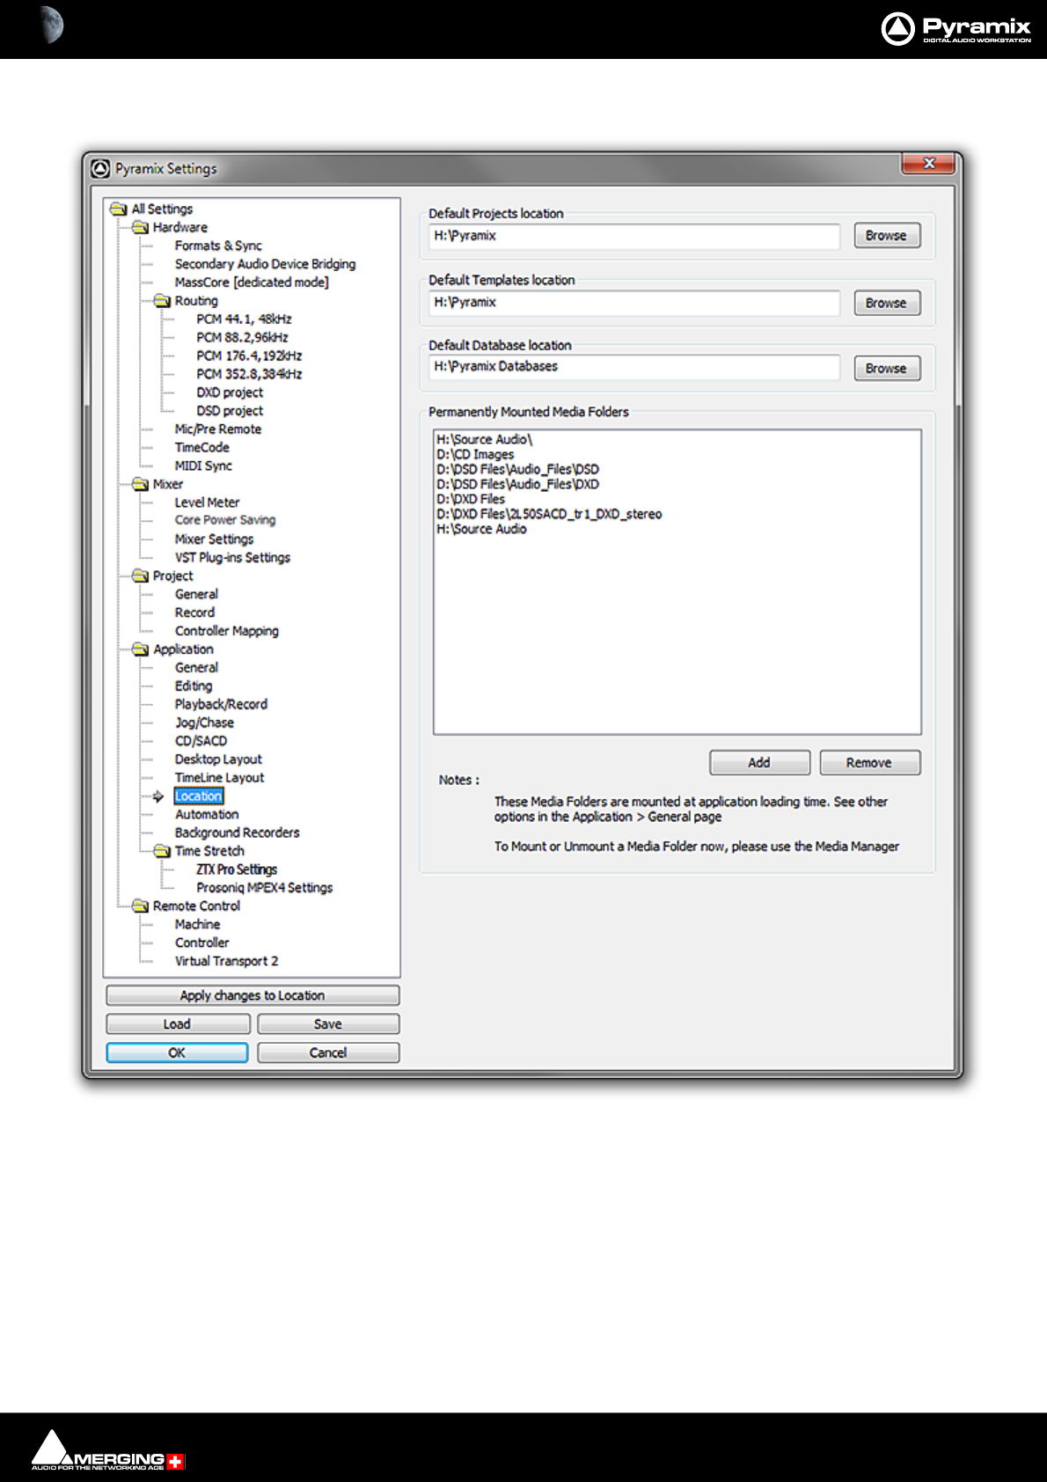Open Playback/Record settings
Screen dimensions: 1047x1482
point(221,705)
